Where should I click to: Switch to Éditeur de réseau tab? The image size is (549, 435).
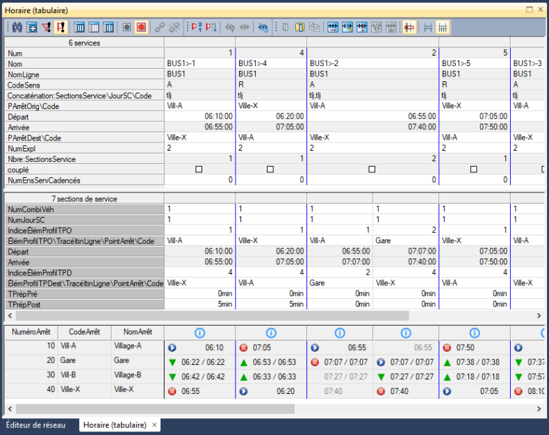tap(35, 425)
